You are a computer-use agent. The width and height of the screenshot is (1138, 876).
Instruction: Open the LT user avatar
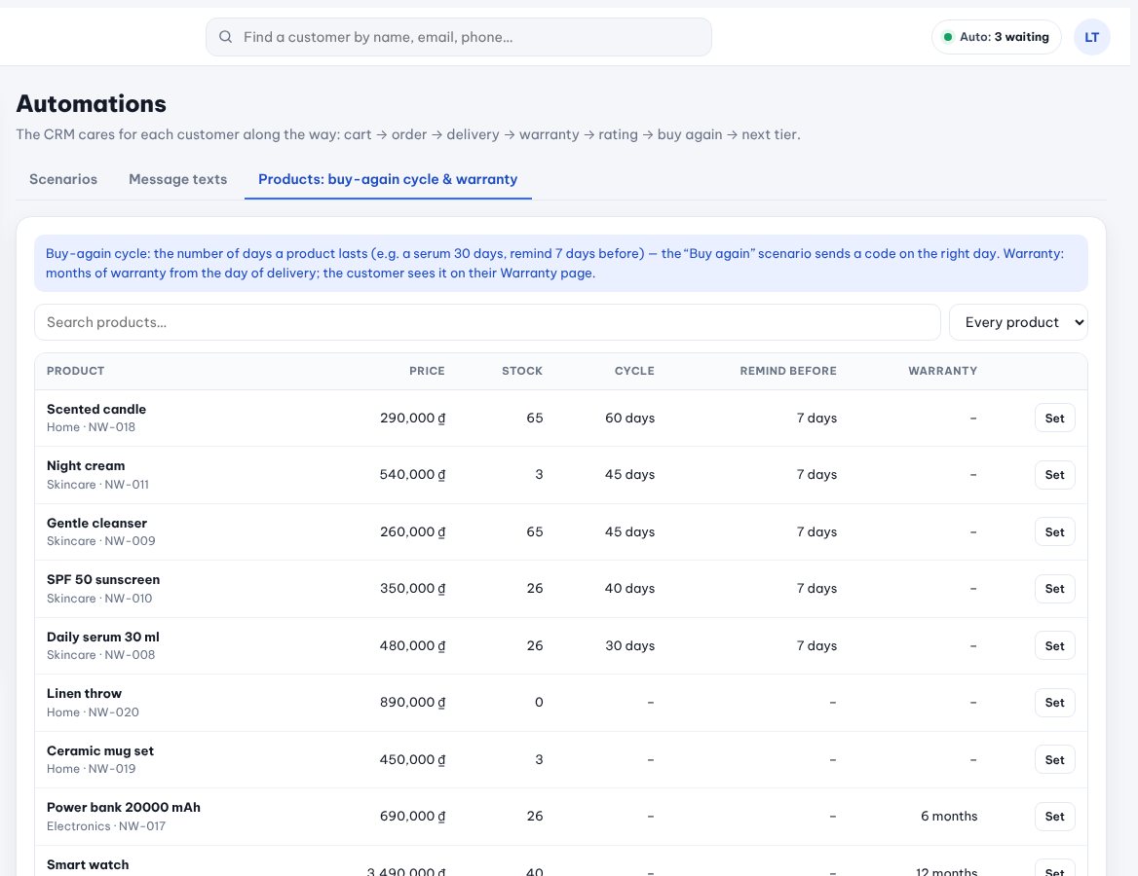pyautogui.click(x=1091, y=37)
